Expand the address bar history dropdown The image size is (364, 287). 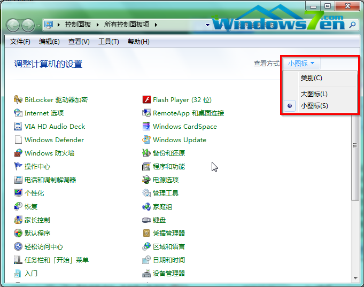207,25
